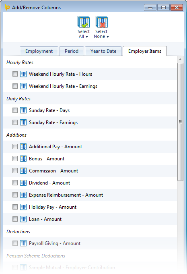
Task: Click the scrollbar up arrow
Action: click(181, 59)
